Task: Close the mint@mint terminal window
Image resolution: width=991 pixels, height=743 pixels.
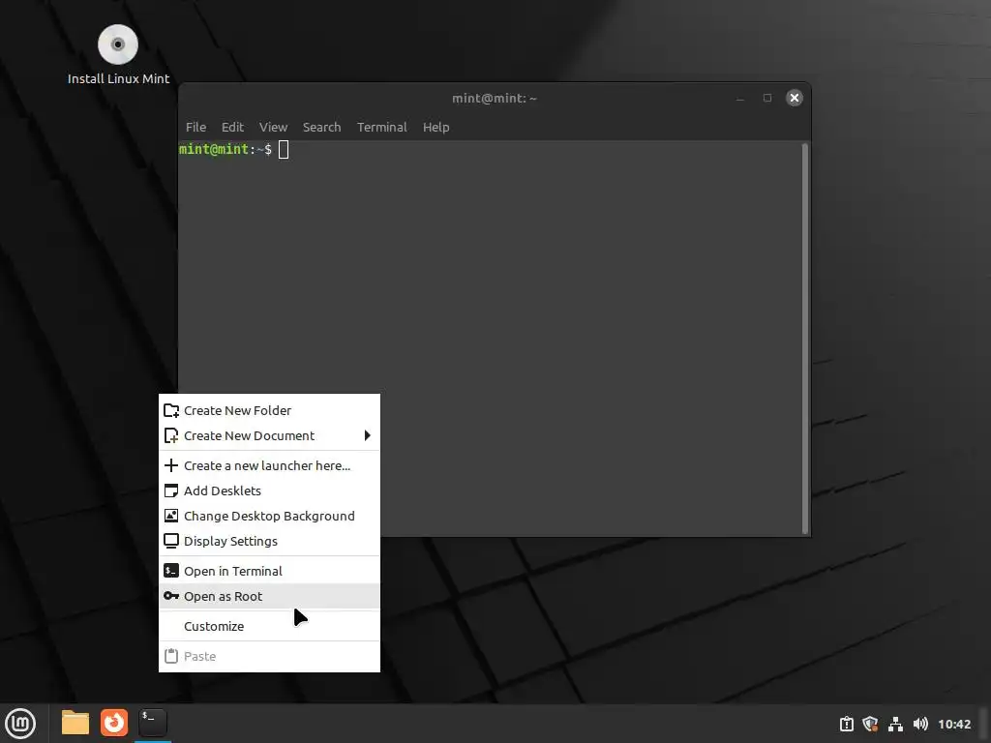Action: click(x=795, y=98)
